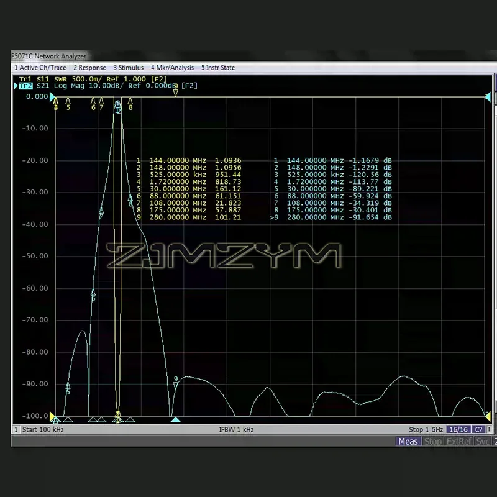Click the Stop status indicator
497x497 pixels.
[x=432, y=441]
